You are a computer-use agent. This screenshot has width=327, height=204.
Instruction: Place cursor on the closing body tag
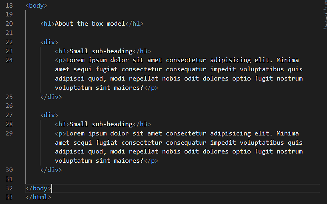click(x=38, y=188)
